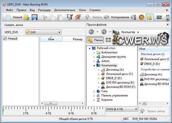This screenshot has height=123, width=172.
Task: Open the Окно menu
Action: click(82, 10)
